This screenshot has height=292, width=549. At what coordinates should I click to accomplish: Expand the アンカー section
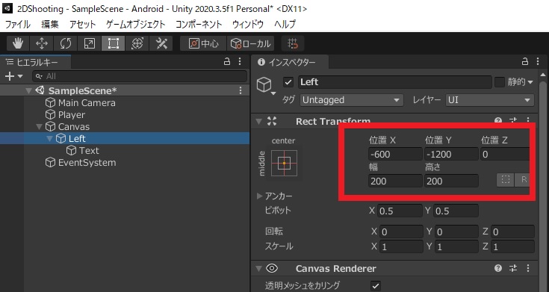coord(259,196)
